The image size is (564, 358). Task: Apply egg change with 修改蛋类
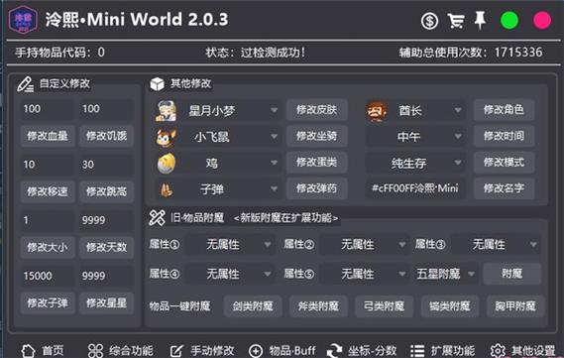tap(316, 163)
